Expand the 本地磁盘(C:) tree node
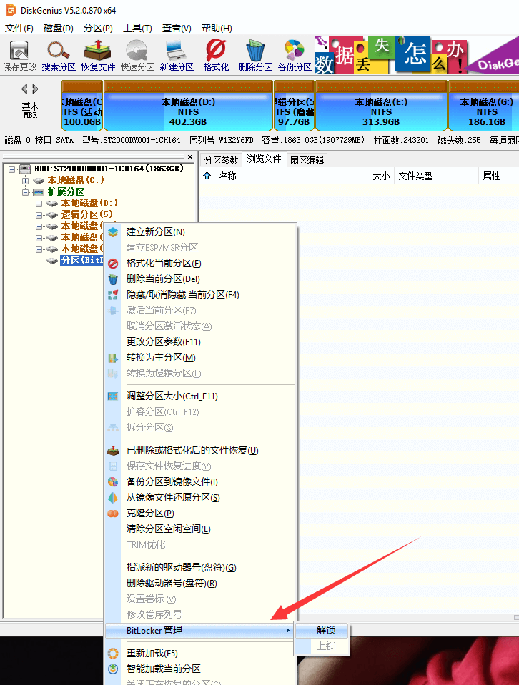The width and height of the screenshot is (519, 685). tap(26, 181)
